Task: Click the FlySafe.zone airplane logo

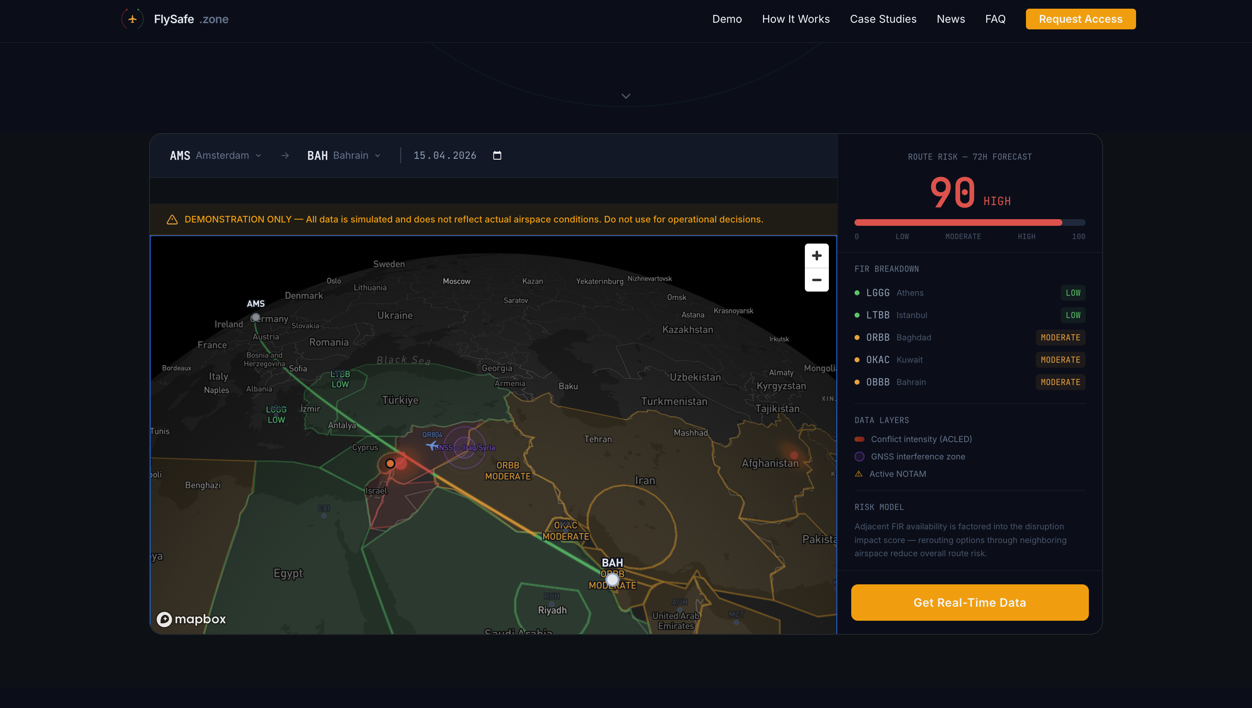Action: [132, 19]
